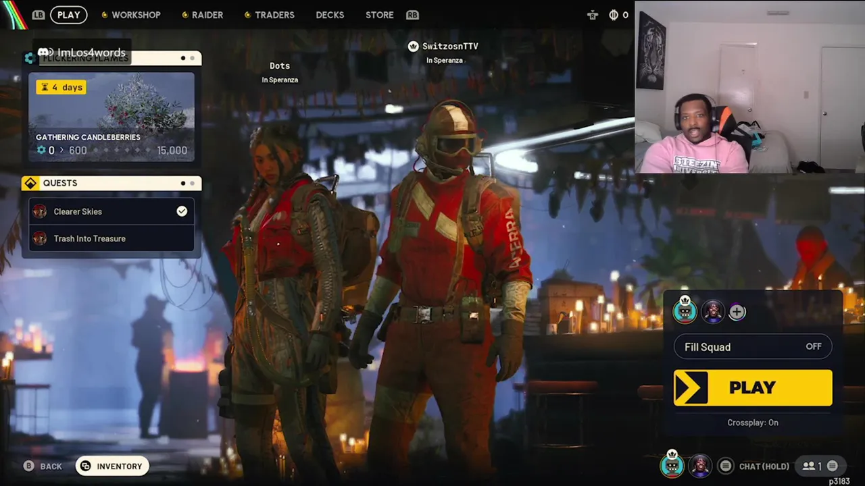Click the LB bumper icon
Screen dimensions: 865x486
(39, 15)
